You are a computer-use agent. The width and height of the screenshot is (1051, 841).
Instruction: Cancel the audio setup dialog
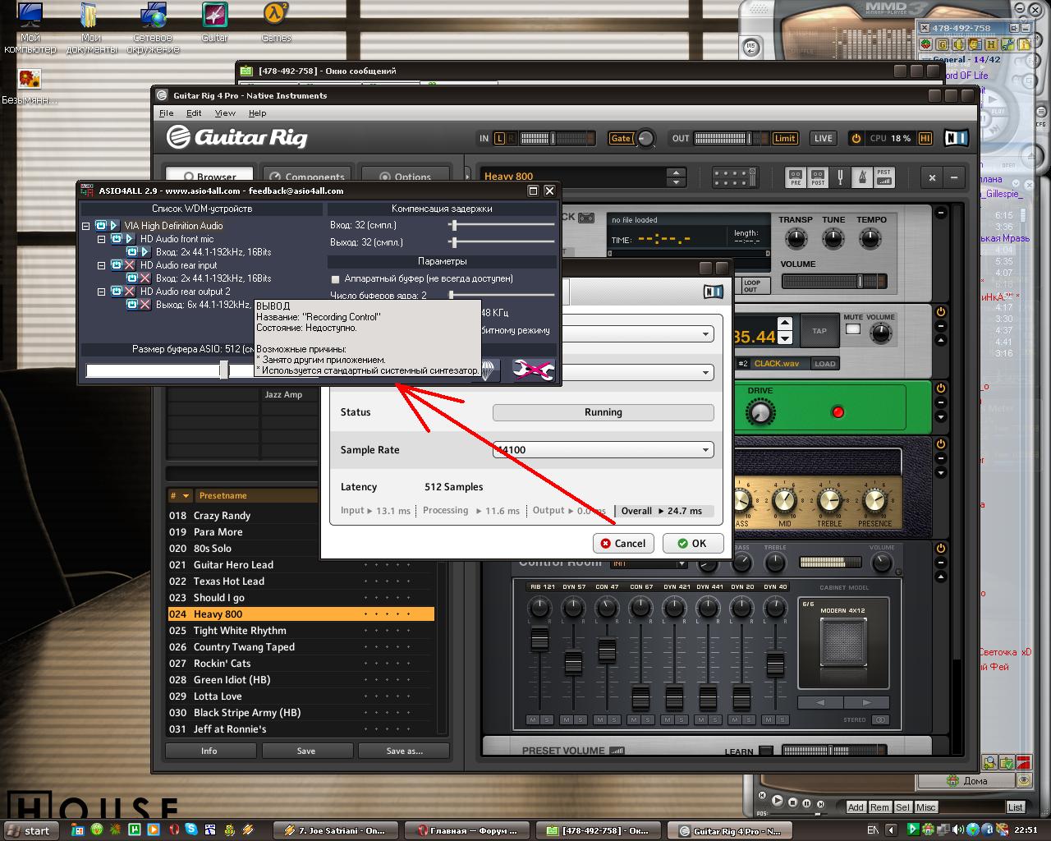point(622,543)
